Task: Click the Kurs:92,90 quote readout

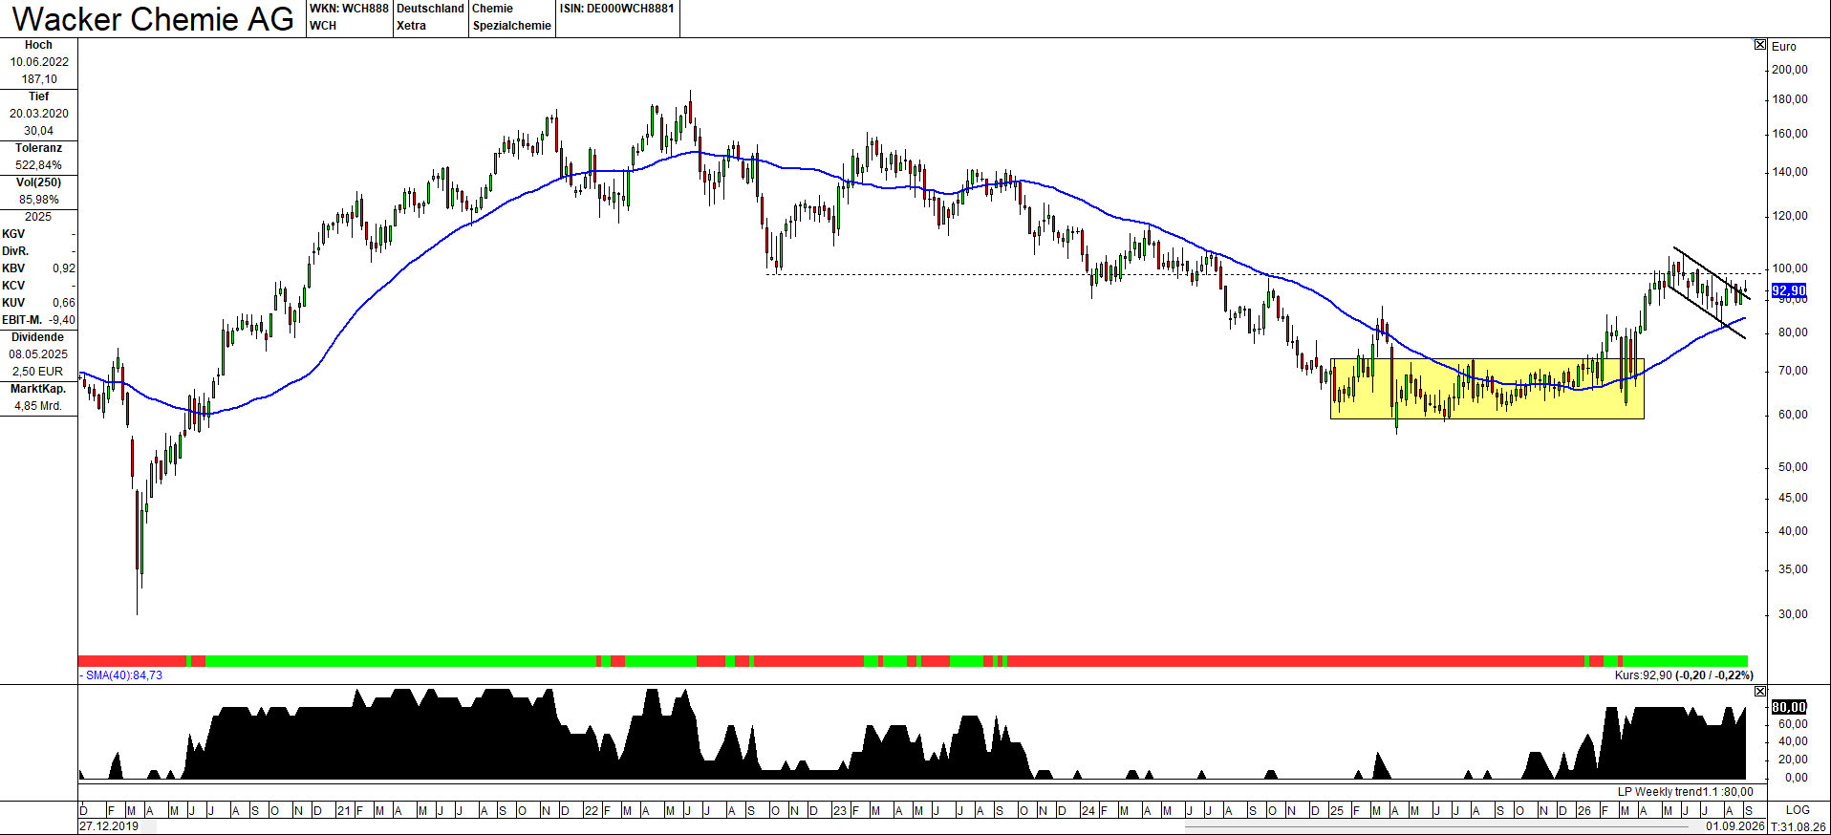Action: coord(1684,675)
